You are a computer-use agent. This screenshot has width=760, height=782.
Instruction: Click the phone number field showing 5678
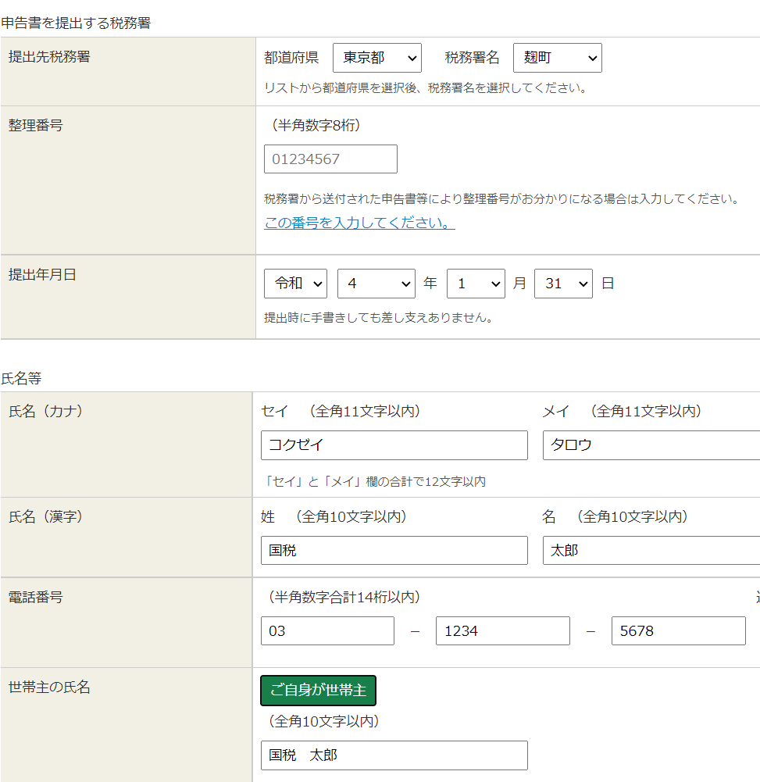tap(678, 631)
